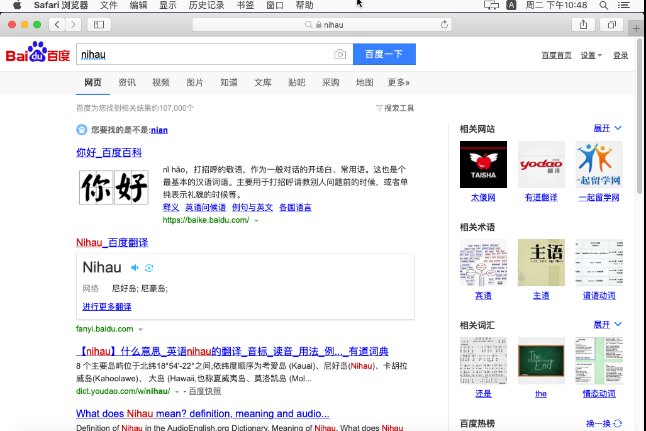Open the 例句与英文 sublink
The width and height of the screenshot is (646, 431).
(252, 207)
